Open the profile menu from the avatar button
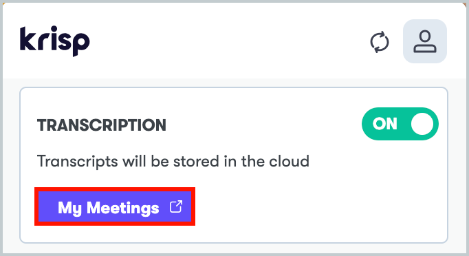This screenshot has height=256, width=469. coord(425,41)
